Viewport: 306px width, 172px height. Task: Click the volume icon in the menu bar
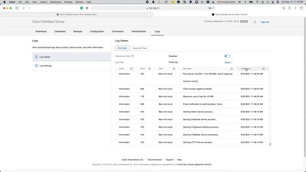click(x=240, y=2)
